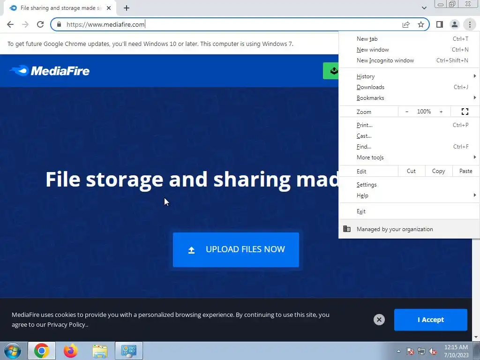
Task: Reload the MediaFire page
Action: click(40, 24)
